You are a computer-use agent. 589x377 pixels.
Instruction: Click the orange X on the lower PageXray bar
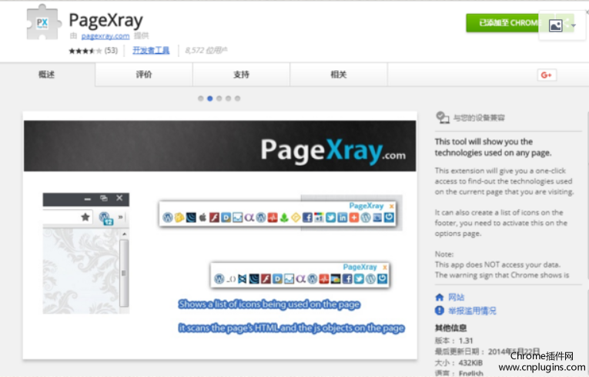(385, 267)
